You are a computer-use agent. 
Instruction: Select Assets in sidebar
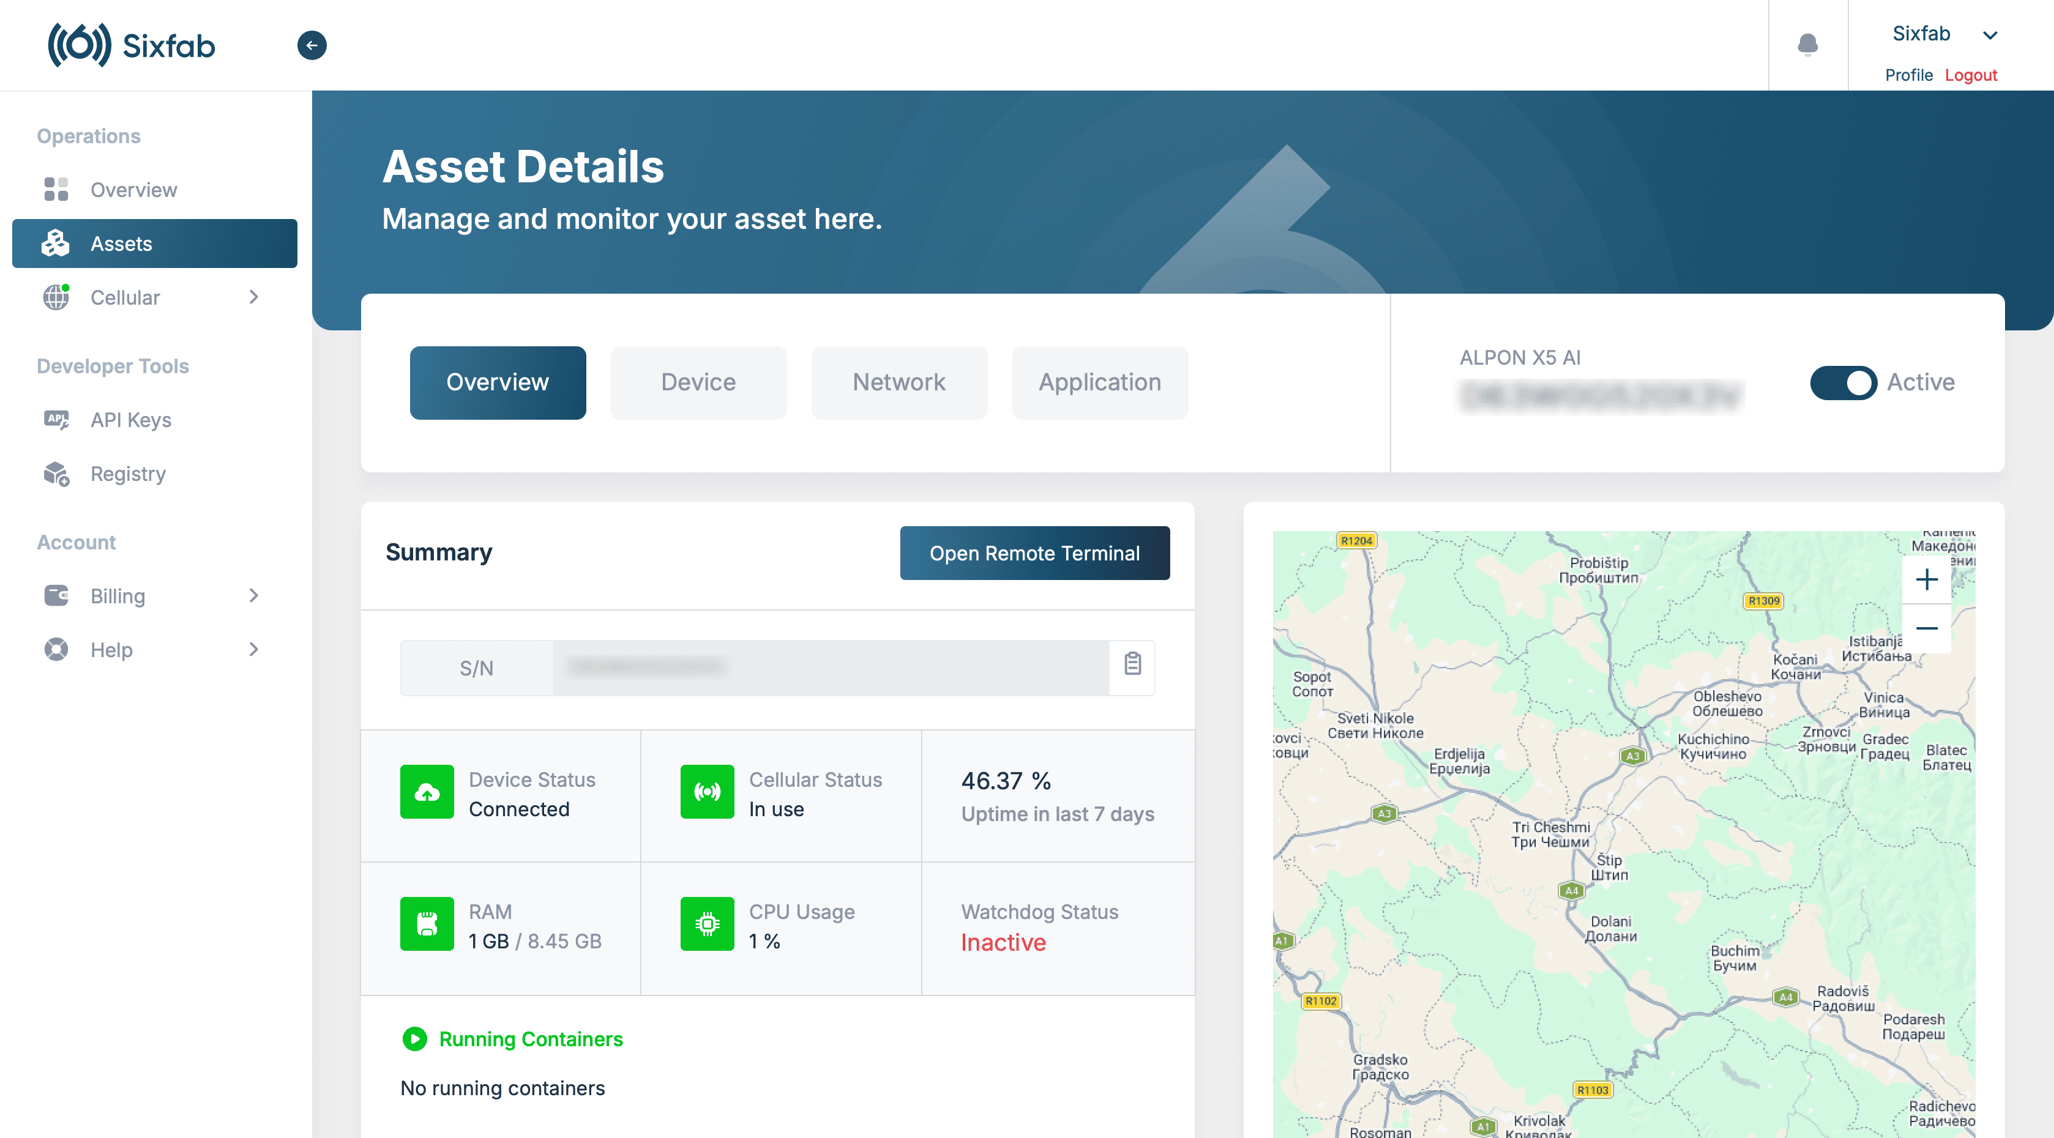[155, 243]
